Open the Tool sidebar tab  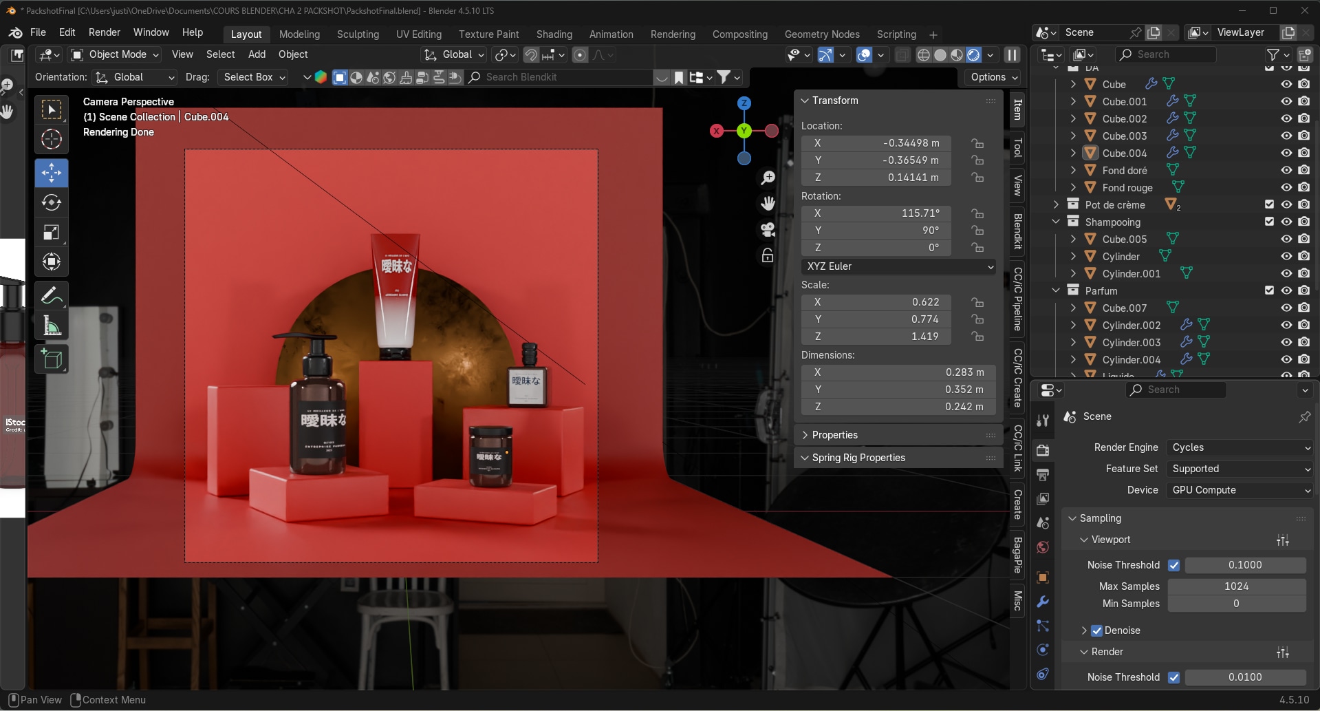(x=1018, y=147)
